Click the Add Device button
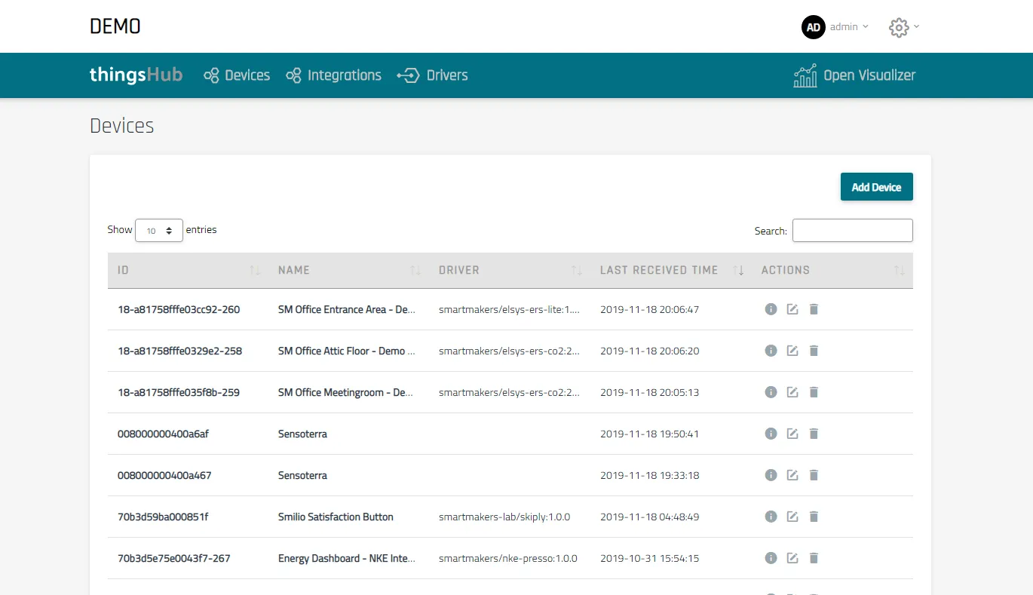 point(877,187)
